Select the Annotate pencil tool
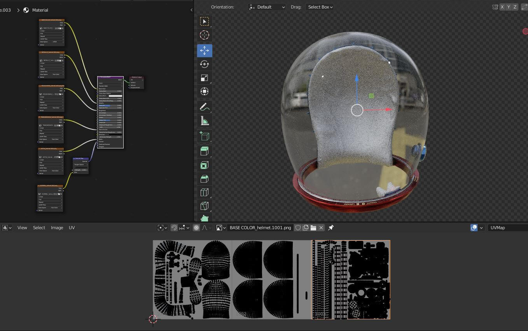528x331 pixels. (x=205, y=107)
